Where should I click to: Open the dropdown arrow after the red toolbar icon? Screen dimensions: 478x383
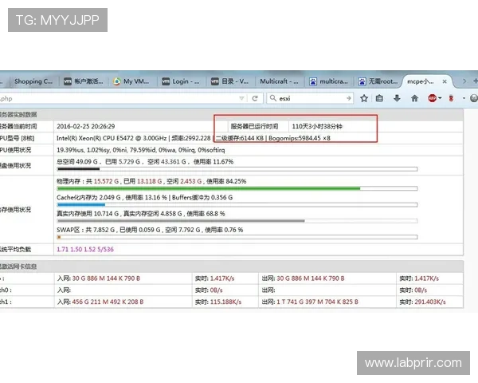click(464, 98)
